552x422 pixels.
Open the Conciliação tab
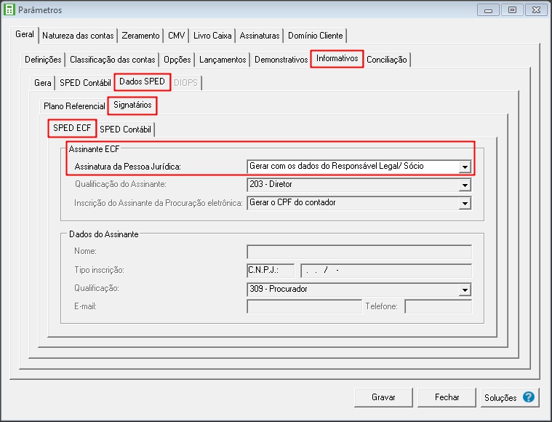coord(386,60)
